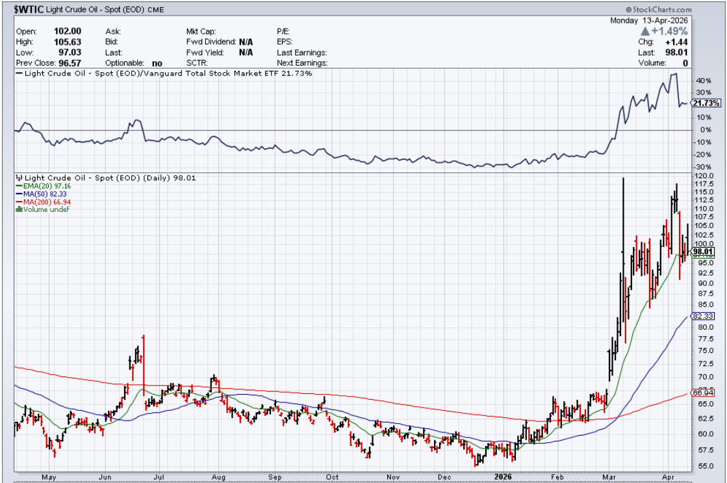The image size is (727, 483).
Task: Click the OHLC bars icon before Light Crude Oil (Daily)
Action: click(19, 177)
